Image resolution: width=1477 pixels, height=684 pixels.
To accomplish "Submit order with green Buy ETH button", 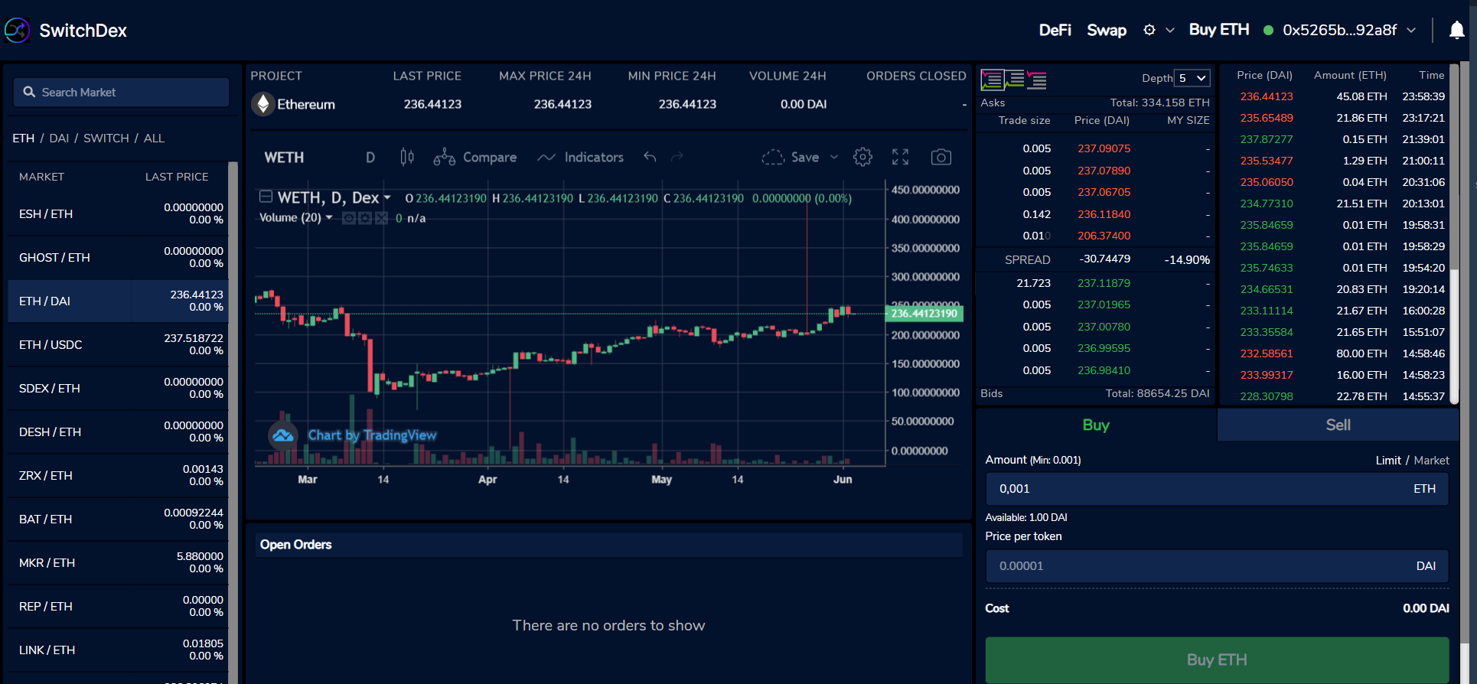I will [1217, 660].
